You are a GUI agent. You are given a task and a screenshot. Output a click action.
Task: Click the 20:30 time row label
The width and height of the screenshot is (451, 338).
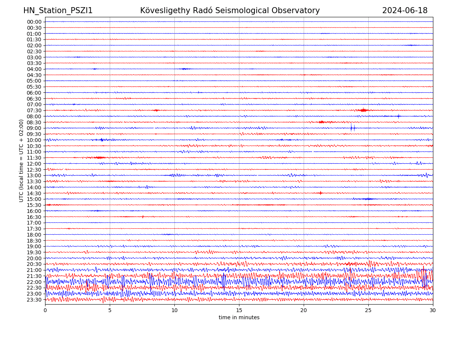(34, 264)
